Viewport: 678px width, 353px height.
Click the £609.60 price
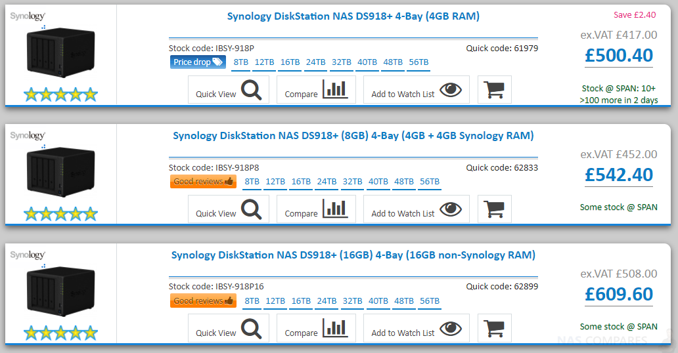tap(619, 294)
